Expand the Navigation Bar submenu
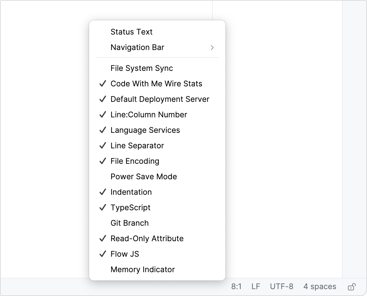The width and height of the screenshot is (367, 296). click(137, 47)
